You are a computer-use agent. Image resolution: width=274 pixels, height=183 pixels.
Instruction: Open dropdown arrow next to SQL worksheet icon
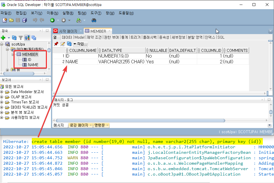pos(84,20)
